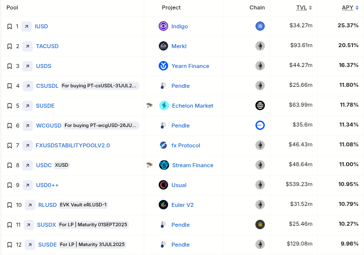Click Cardano chain icon in IUSD row

click(x=260, y=26)
